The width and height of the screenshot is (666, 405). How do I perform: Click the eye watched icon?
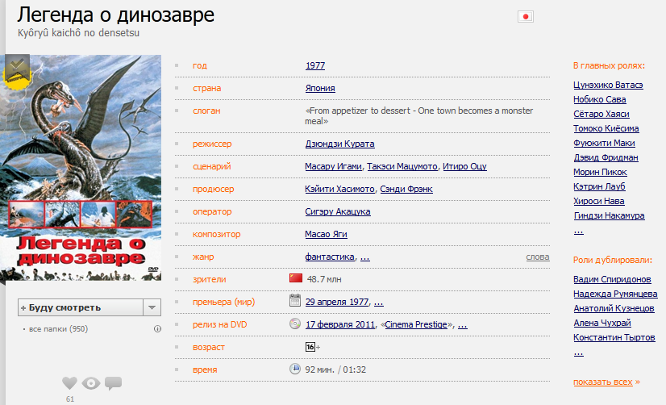pyautogui.click(x=91, y=384)
